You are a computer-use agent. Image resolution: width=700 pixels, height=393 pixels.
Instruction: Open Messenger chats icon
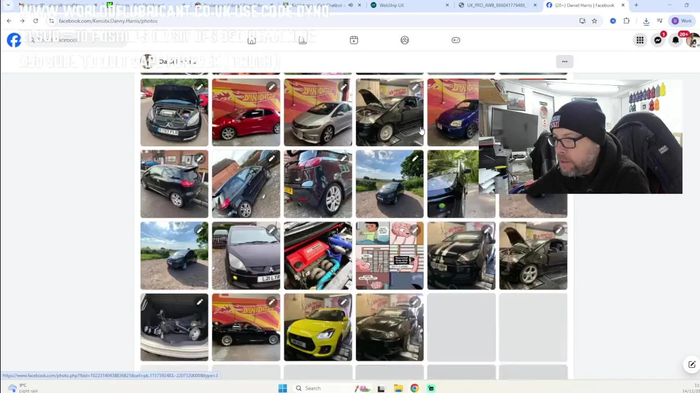(658, 40)
